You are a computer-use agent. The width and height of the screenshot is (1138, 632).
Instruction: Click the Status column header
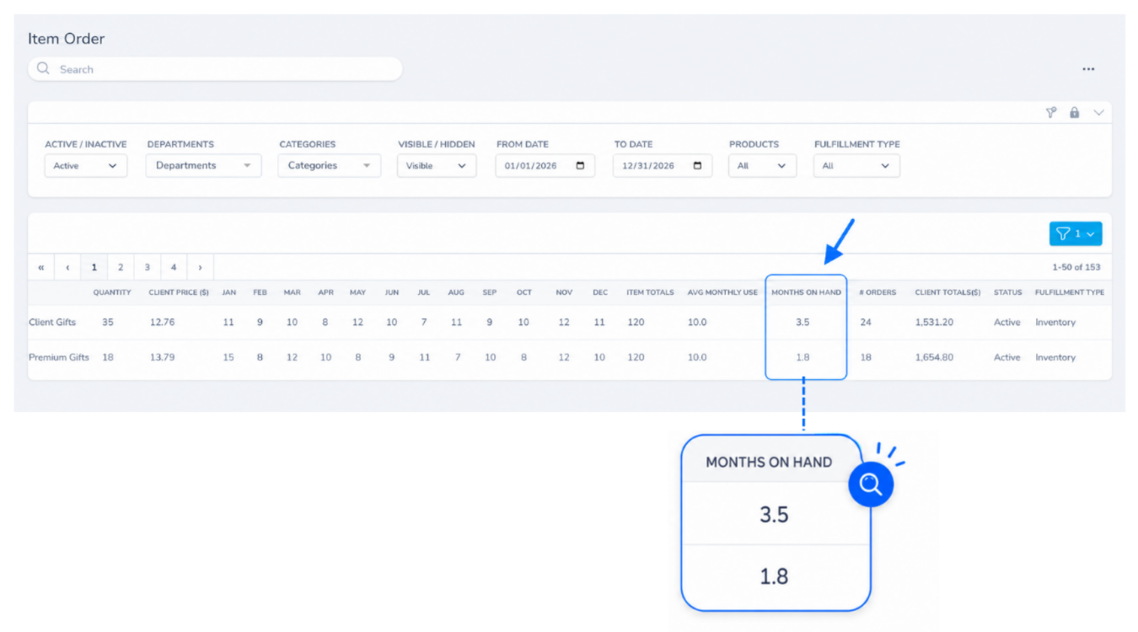1007,292
